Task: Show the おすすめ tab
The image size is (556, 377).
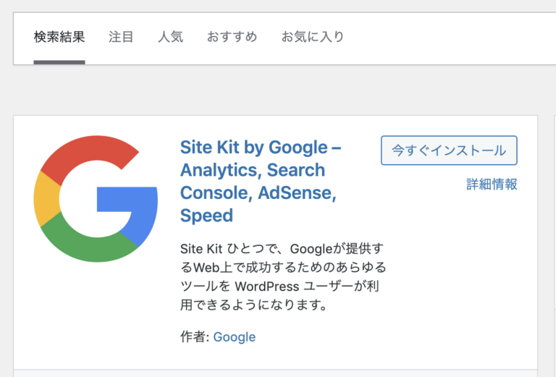Action: click(x=232, y=36)
